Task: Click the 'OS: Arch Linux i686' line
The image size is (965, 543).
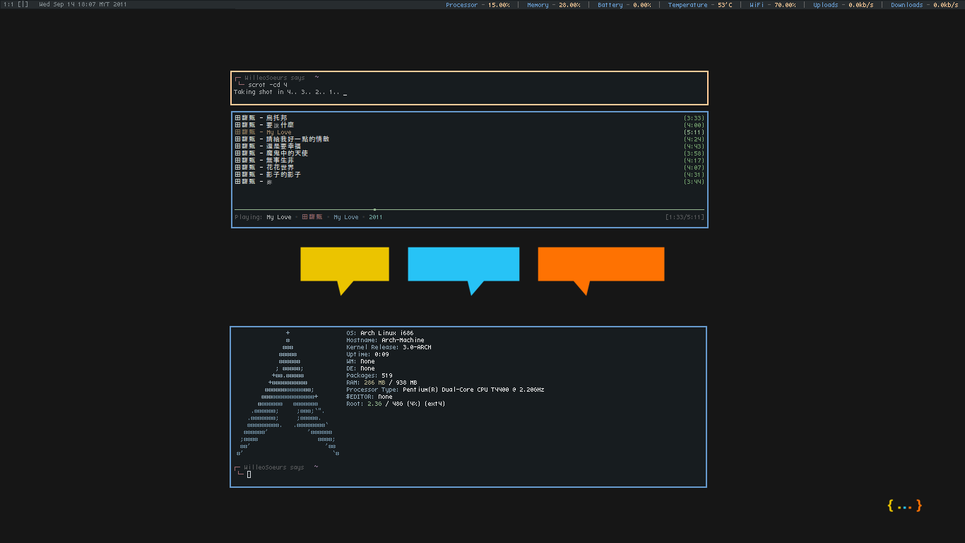Action: (380, 333)
